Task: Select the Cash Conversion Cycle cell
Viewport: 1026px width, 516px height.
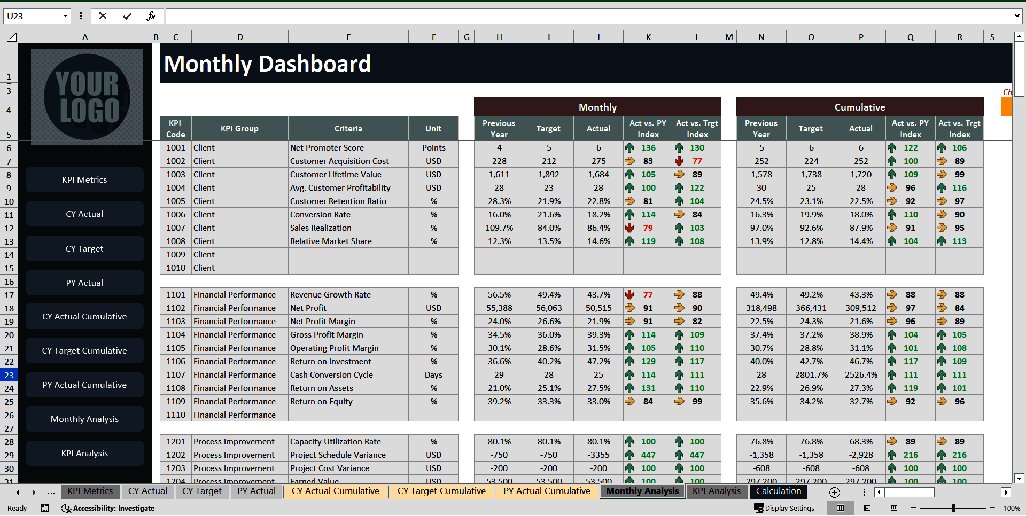Action: point(348,374)
